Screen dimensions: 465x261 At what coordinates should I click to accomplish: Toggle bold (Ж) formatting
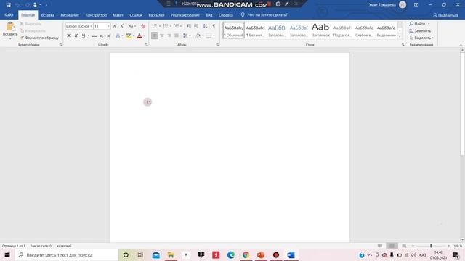coord(69,36)
